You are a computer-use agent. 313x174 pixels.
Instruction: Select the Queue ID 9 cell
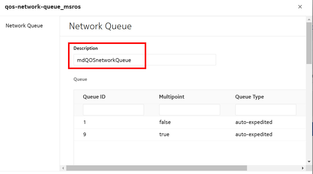pyautogui.click(x=85, y=134)
